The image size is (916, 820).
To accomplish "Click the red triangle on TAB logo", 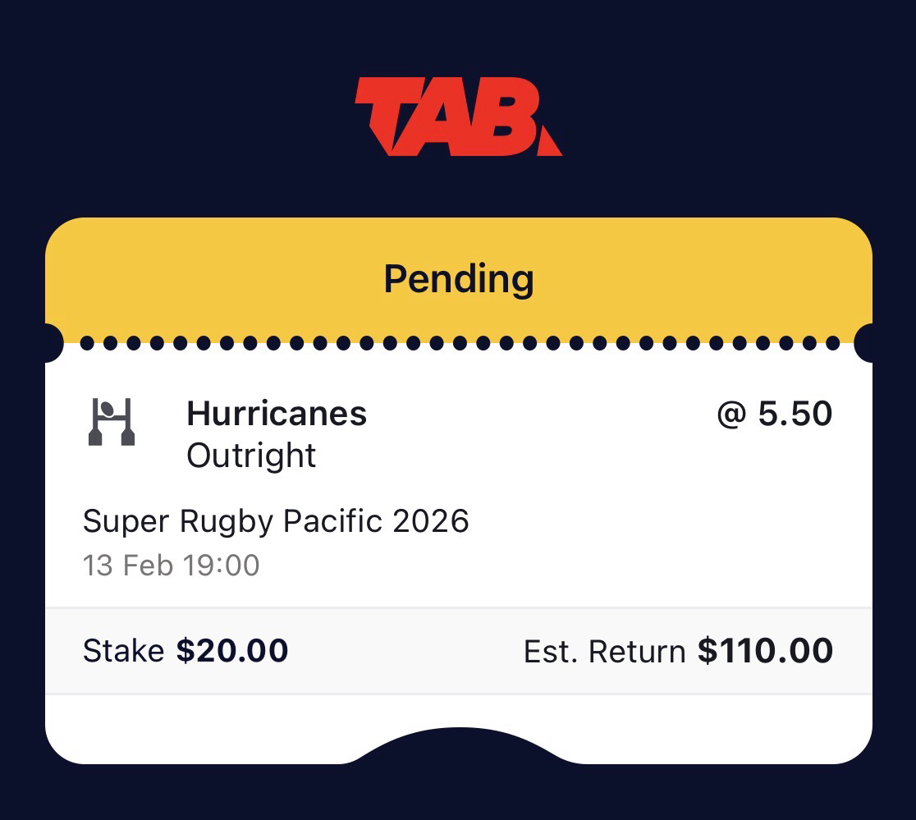I will click(548, 145).
